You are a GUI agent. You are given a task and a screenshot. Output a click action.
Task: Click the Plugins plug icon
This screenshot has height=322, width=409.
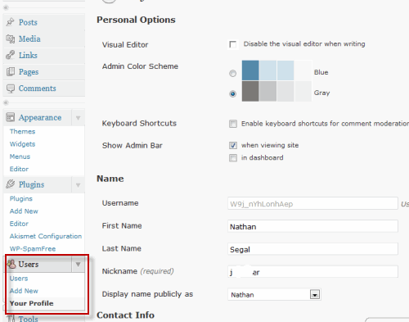pyautogui.click(x=11, y=184)
